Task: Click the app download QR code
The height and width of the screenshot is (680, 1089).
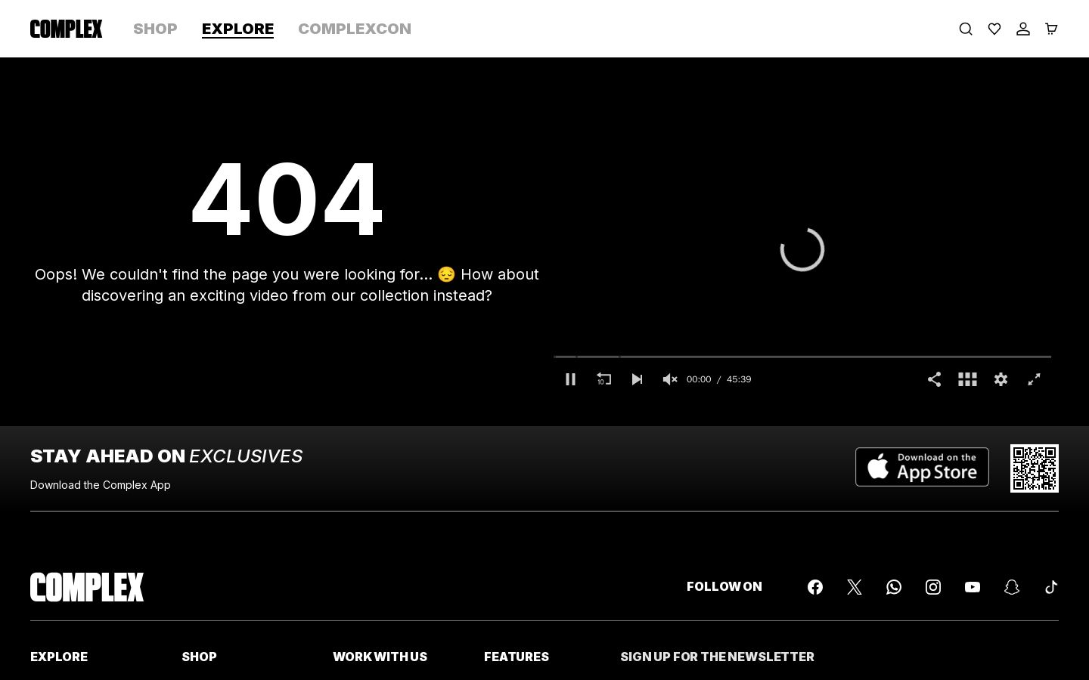Action: pyautogui.click(x=1035, y=468)
